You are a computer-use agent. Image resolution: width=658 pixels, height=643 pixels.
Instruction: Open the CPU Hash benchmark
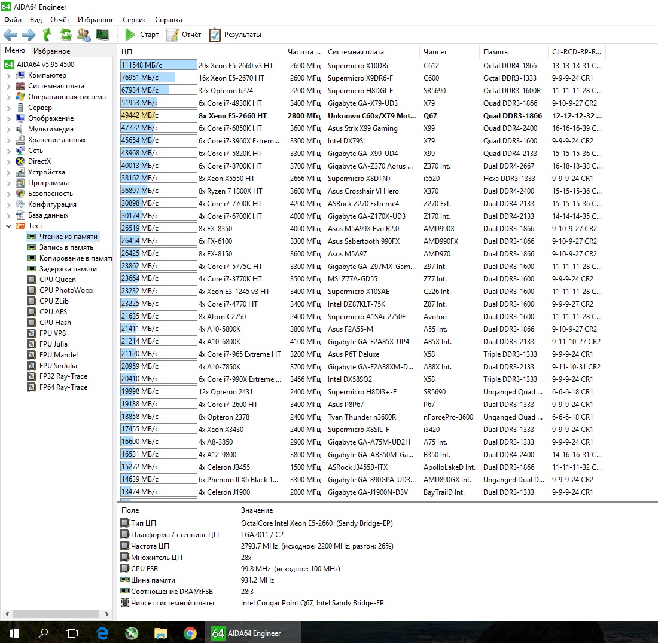[x=55, y=322]
